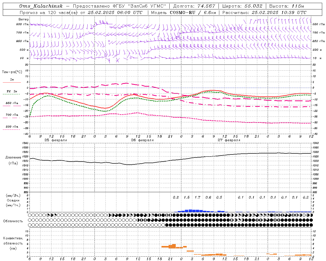Click the Осадки panel label
Image resolution: width=326 pixels, height=261 pixels.
pos(13,200)
